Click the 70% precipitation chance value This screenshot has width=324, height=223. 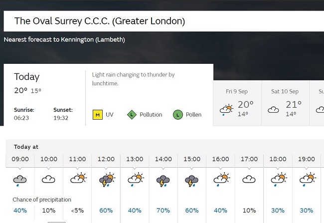[x=163, y=211]
